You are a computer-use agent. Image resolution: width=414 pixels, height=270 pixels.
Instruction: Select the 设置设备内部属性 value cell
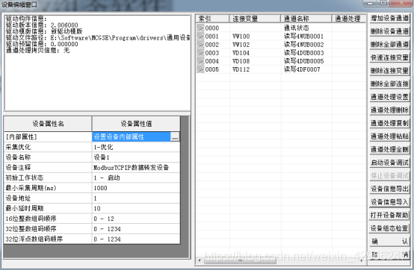(x=132, y=137)
